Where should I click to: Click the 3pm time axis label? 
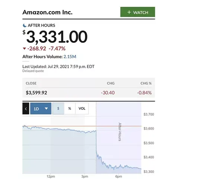coord(85,177)
